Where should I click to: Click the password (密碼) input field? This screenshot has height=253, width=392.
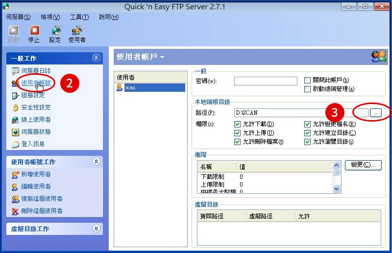[266, 81]
